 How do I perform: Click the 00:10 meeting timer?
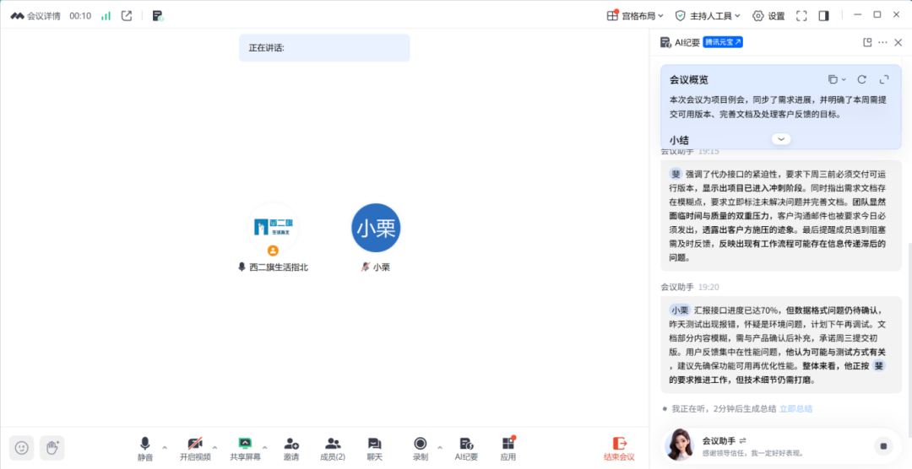(80, 16)
